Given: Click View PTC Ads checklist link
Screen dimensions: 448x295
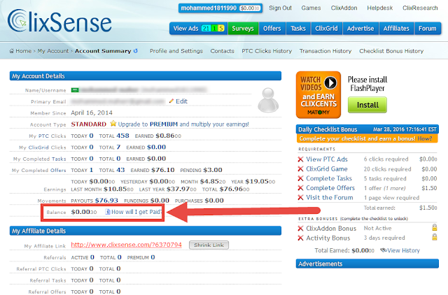Looking at the screenshot, I should (x=327, y=159).
